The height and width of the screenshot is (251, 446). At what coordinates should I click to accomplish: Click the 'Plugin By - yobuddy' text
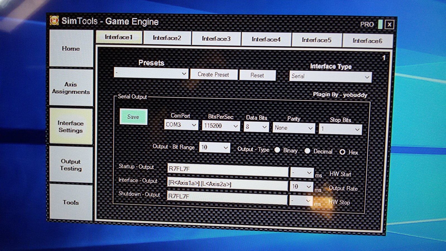pos(340,95)
